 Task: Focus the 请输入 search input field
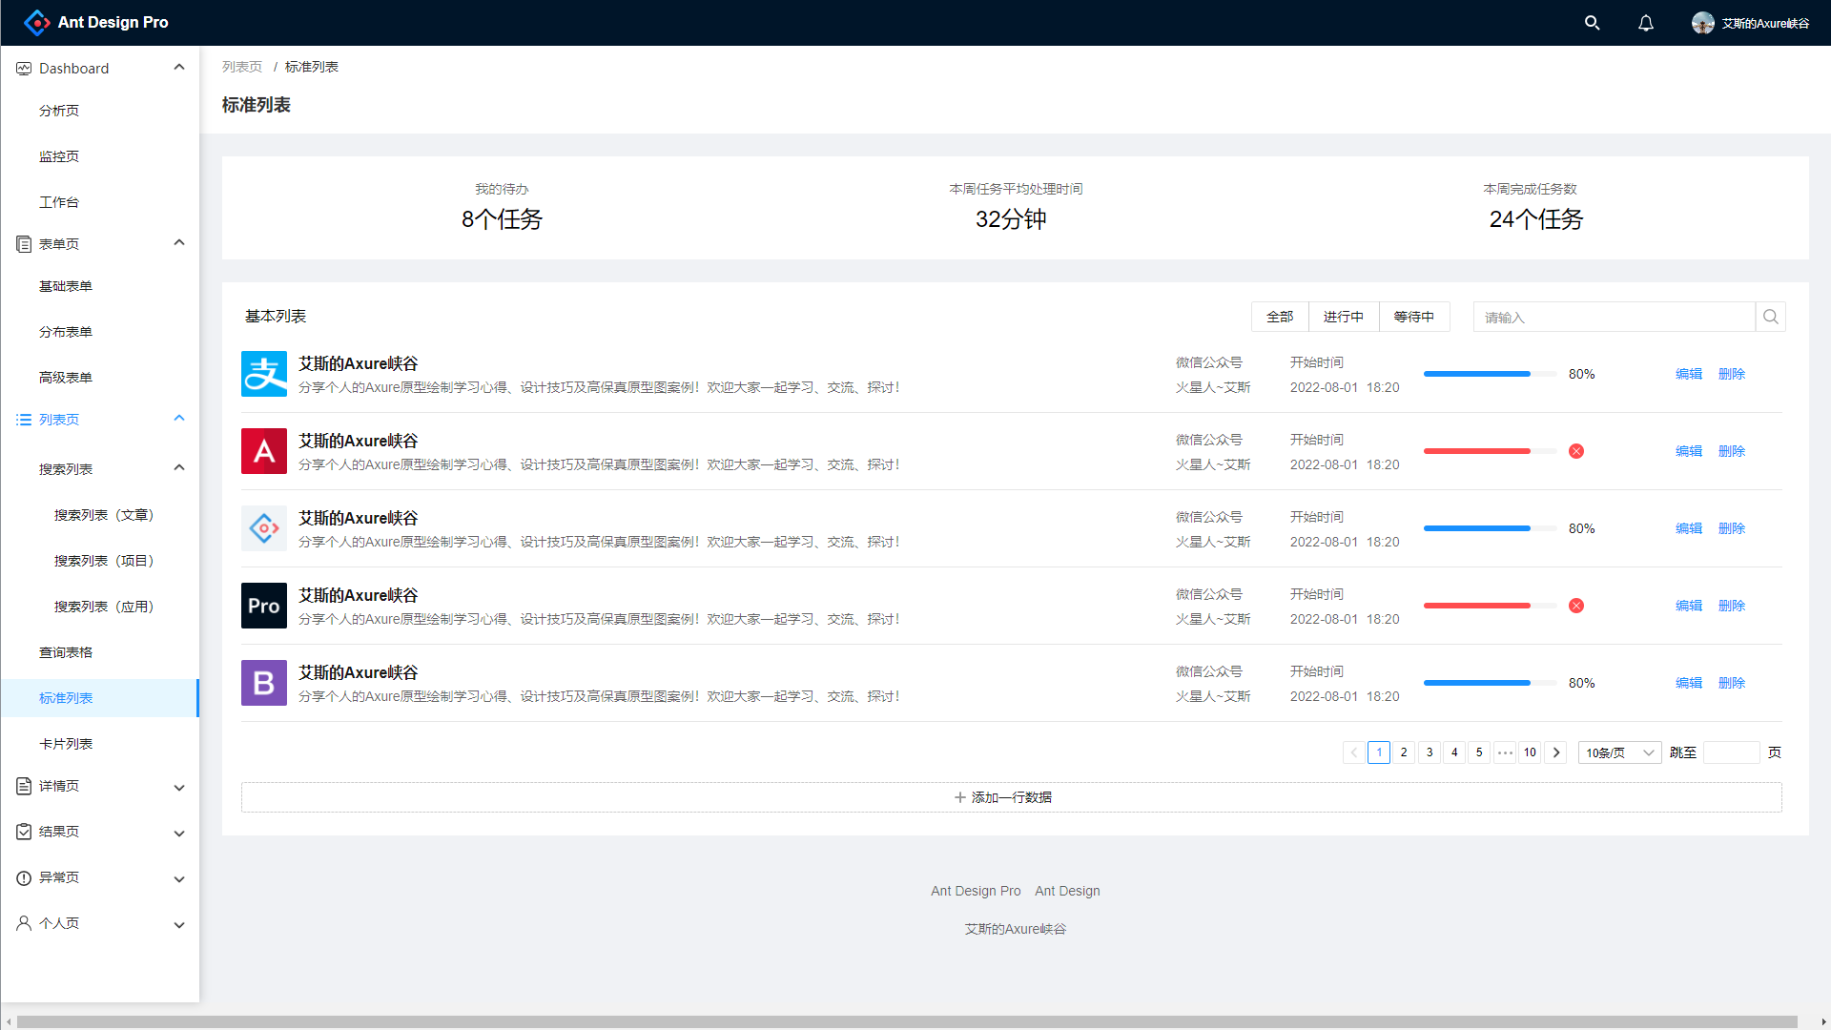[x=1615, y=317]
